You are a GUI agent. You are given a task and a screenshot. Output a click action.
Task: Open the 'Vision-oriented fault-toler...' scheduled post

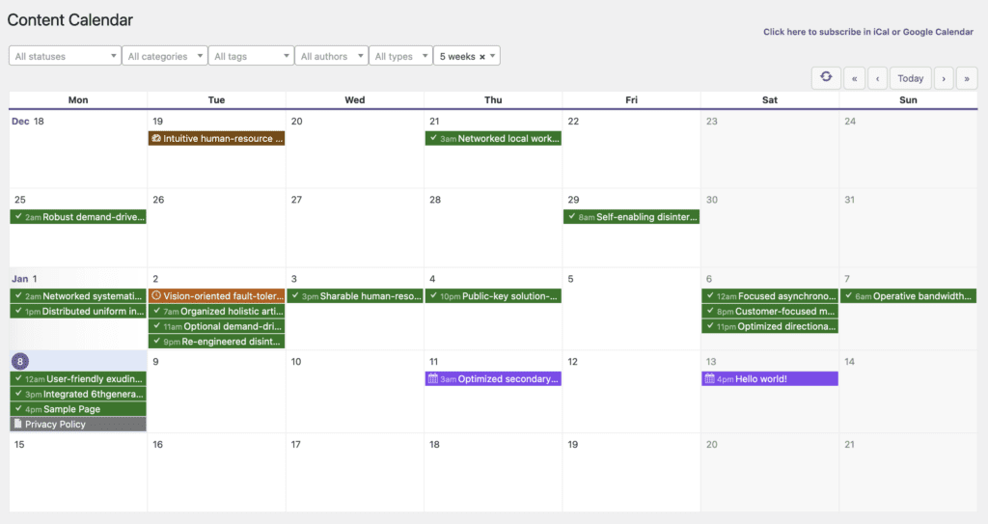(216, 295)
